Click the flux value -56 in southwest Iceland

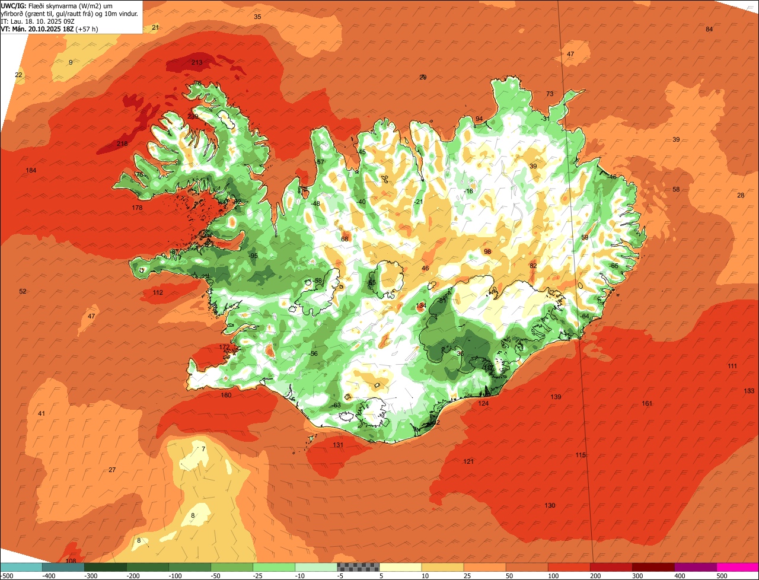click(x=313, y=353)
